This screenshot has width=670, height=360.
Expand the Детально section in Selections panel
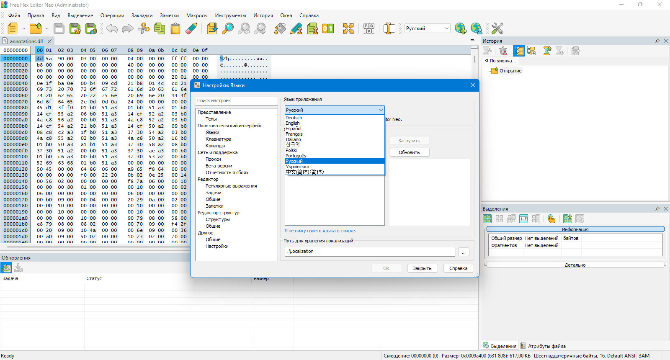point(575,265)
